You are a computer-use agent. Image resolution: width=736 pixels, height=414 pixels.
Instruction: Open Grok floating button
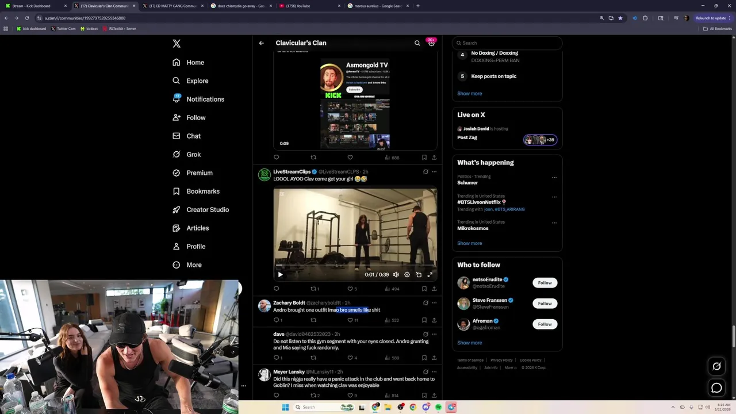tap(716, 366)
